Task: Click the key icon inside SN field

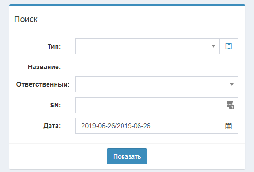Action: point(230,105)
